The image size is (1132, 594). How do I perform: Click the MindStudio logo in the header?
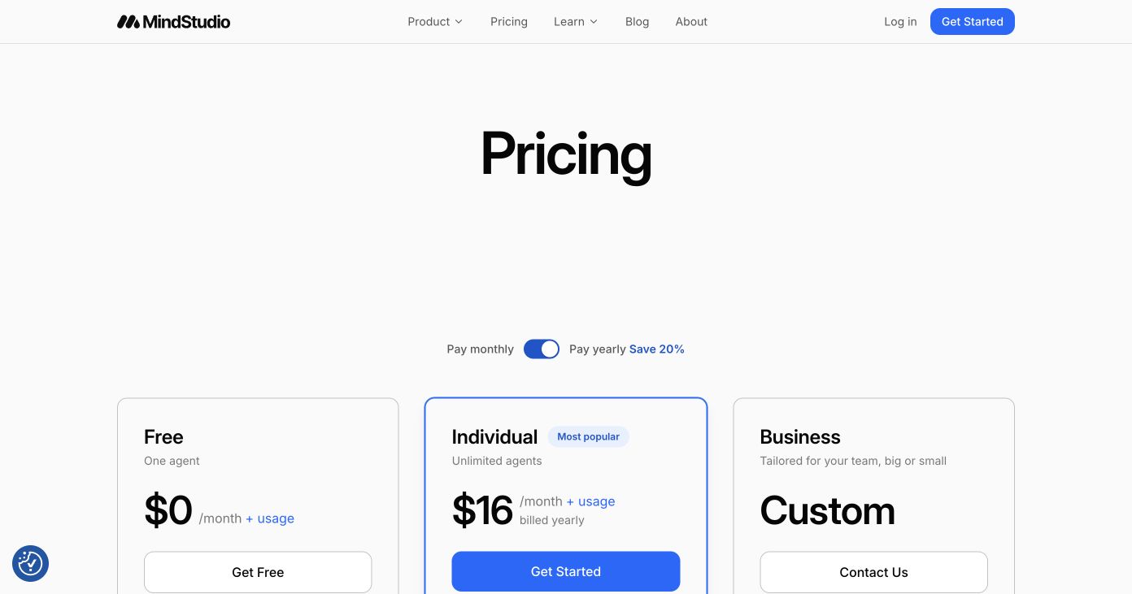click(173, 22)
